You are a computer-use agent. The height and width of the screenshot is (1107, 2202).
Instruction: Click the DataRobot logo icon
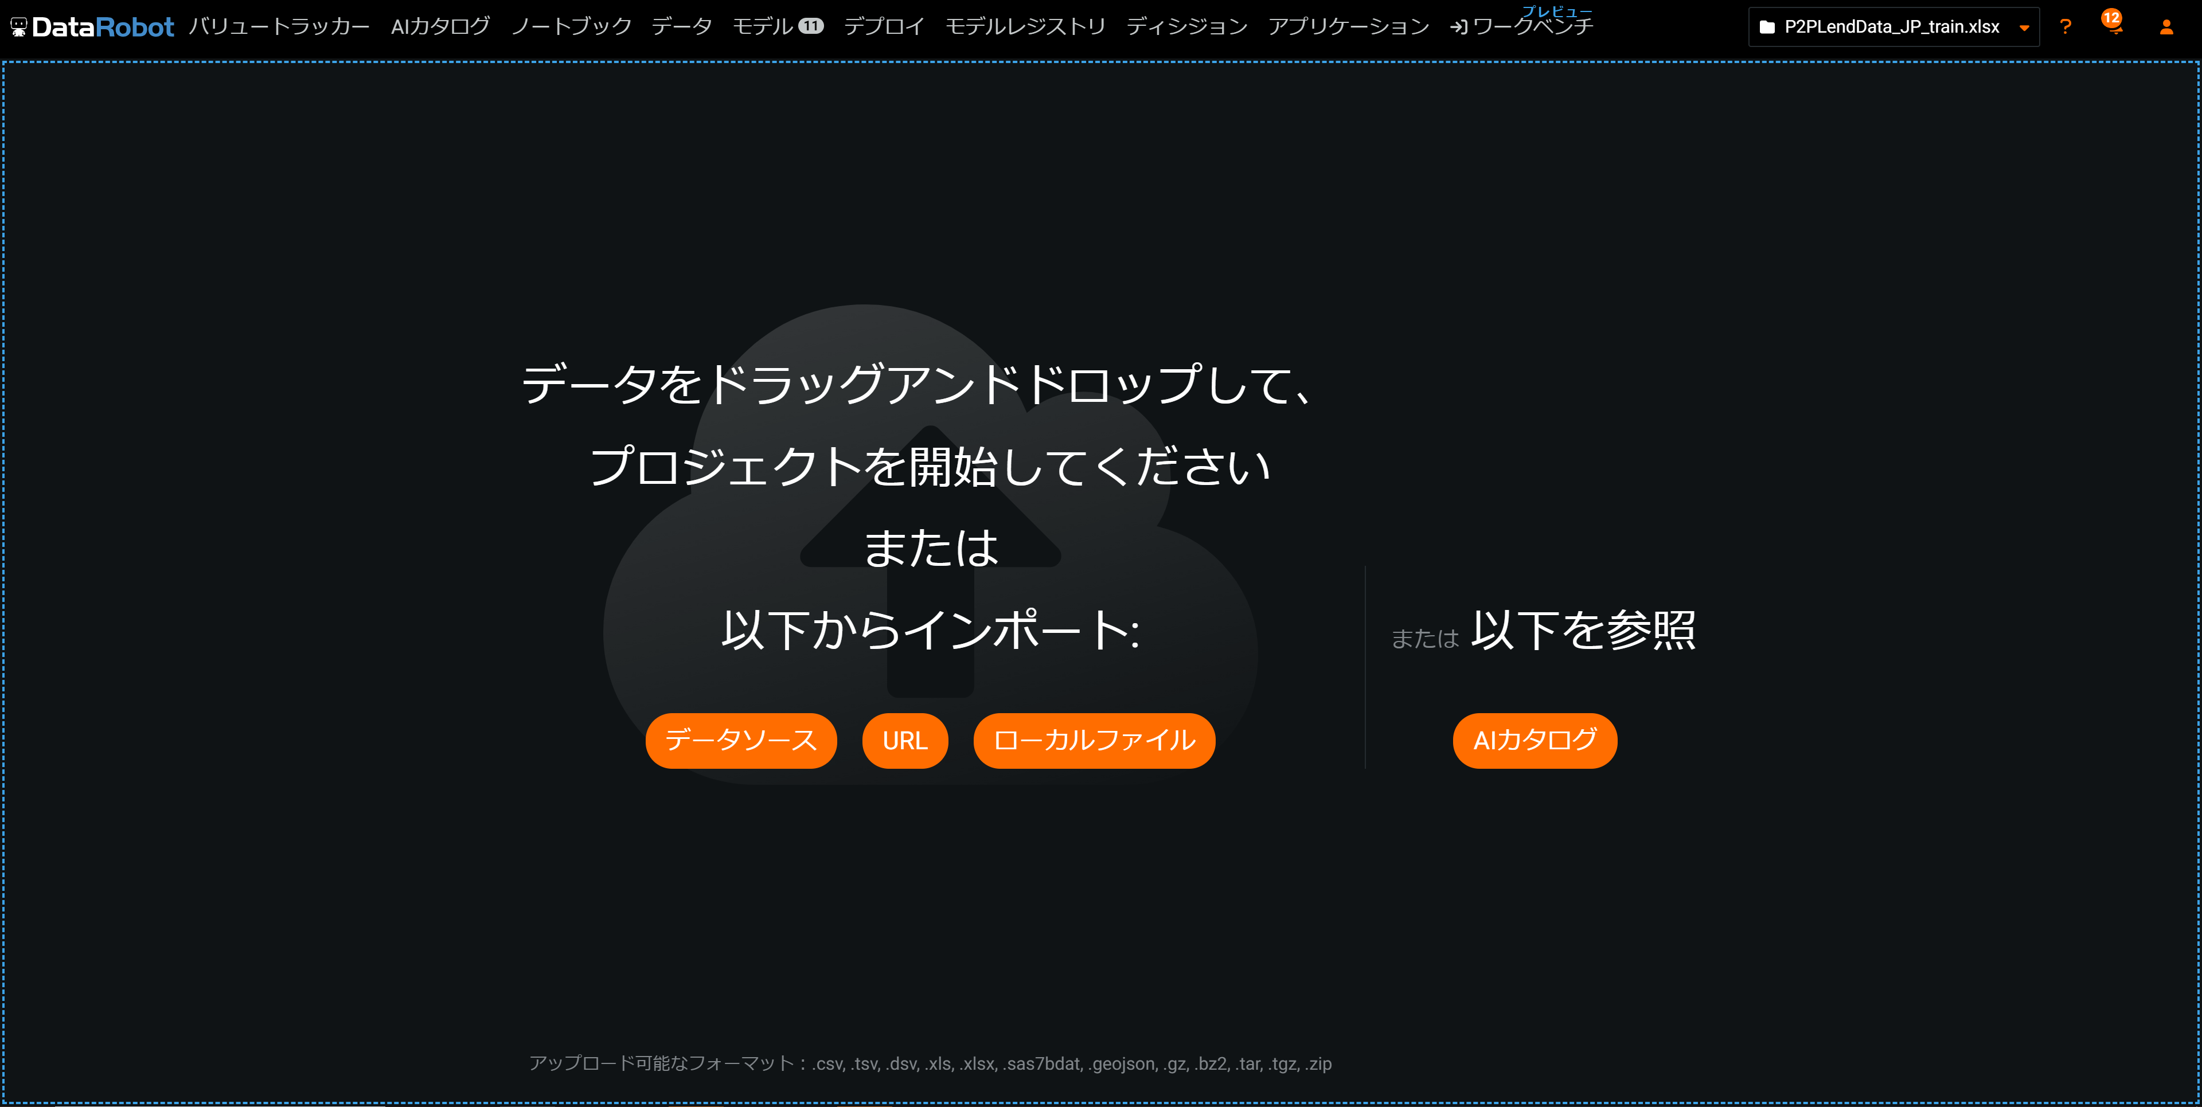click(19, 28)
